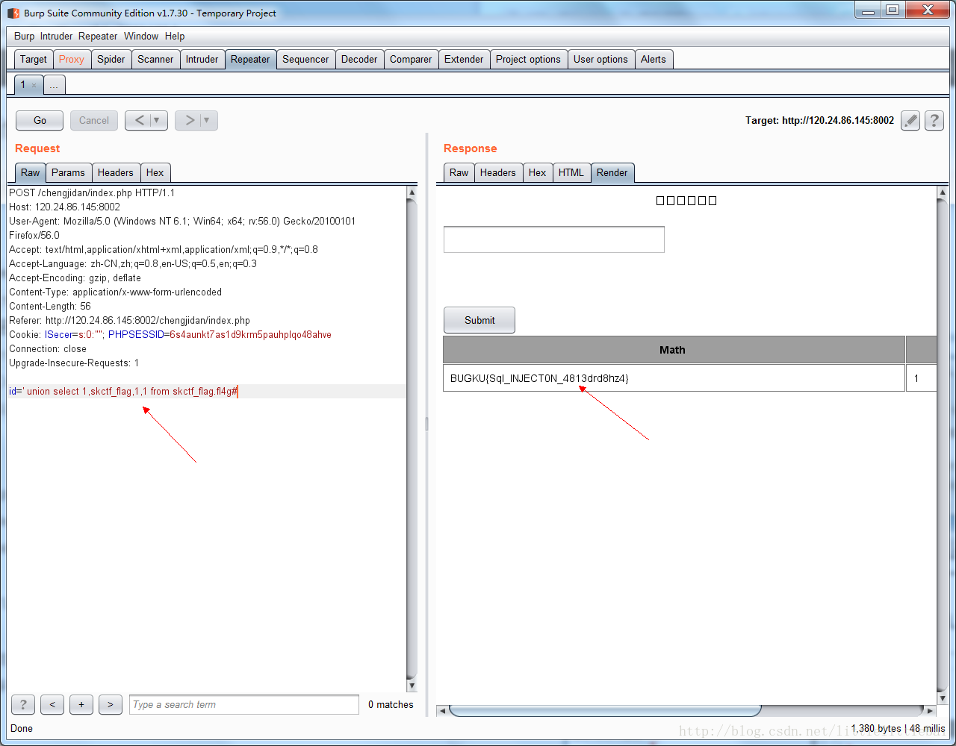Open the Project options tab
Screen dimensions: 956x746
(528, 60)
